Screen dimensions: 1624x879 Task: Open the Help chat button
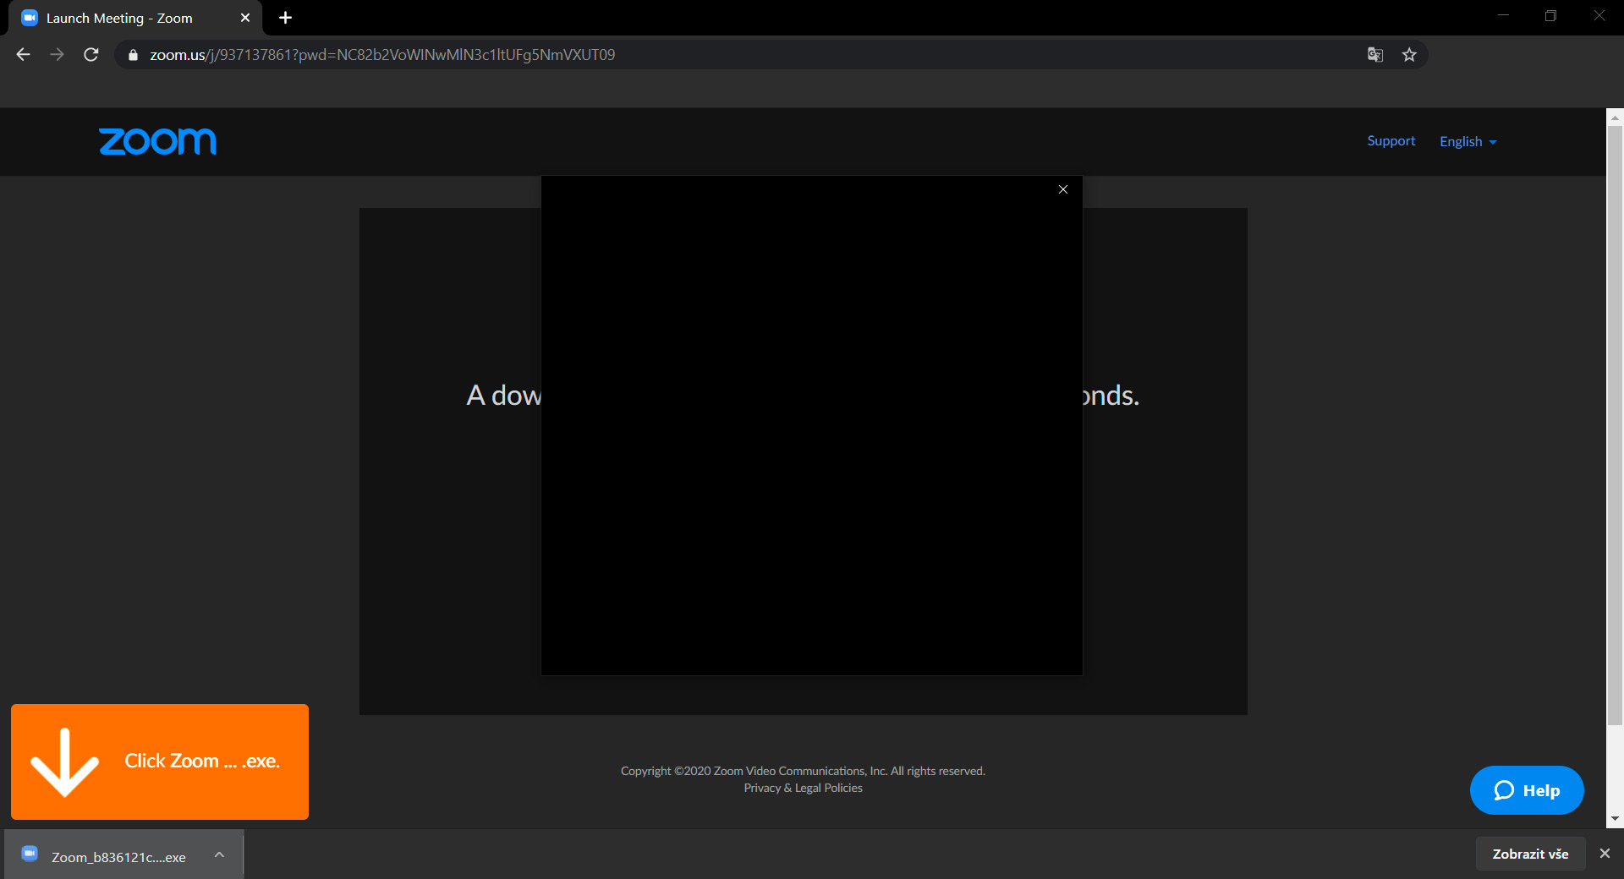pos(1527,790)
